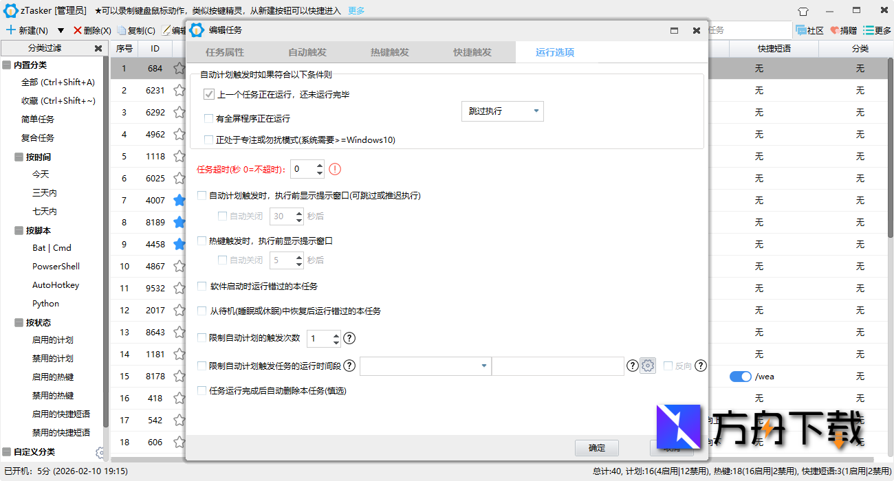
Task: Enable 有全屏程序正在运行 condition
Action: click(x=208, y=118)
